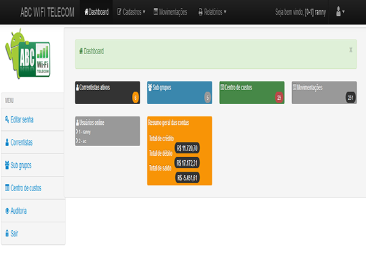Click the group icon beside Sub grupos
366x274 pixels.
tap(7, 165)
